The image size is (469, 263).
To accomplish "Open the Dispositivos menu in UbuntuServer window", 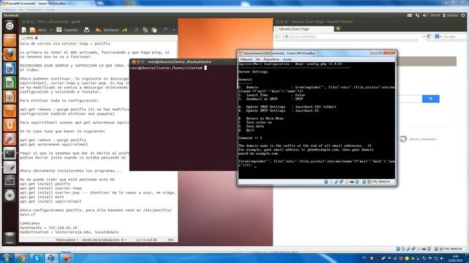I will click(x=271, y=59).
